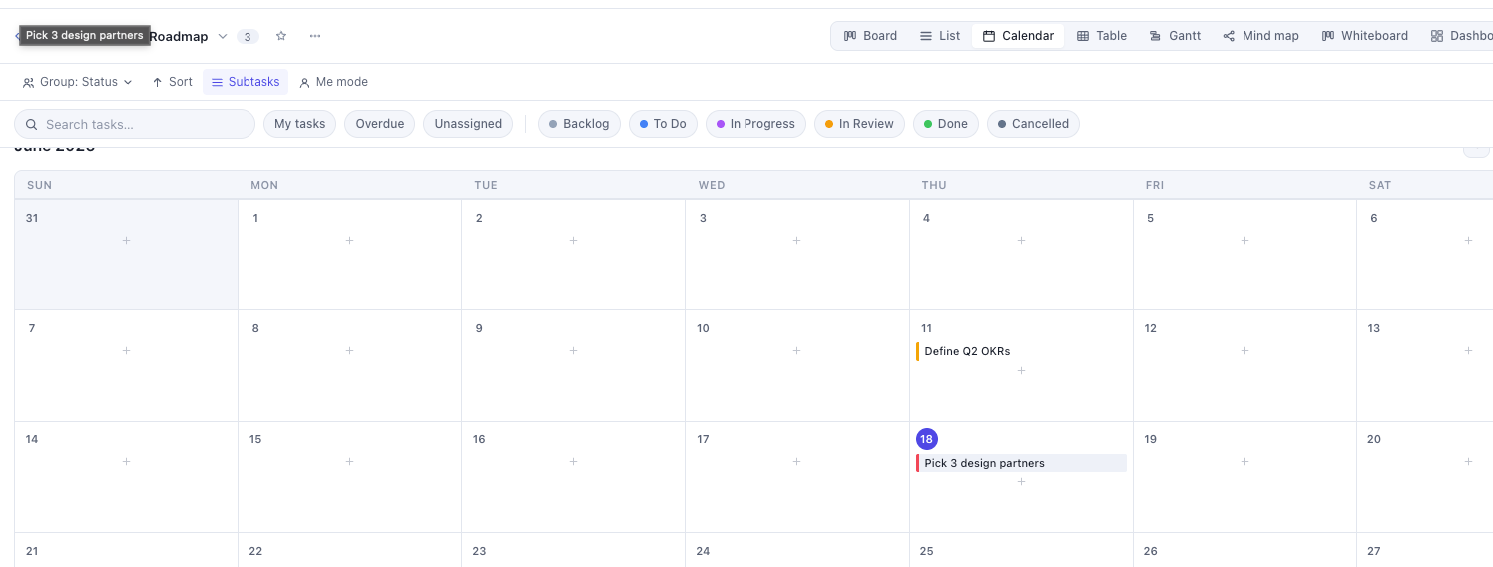Add a task on Monday the 1st
This screenshot has height=567, width=1493.
pyautogui.click(x=349, y=241)
